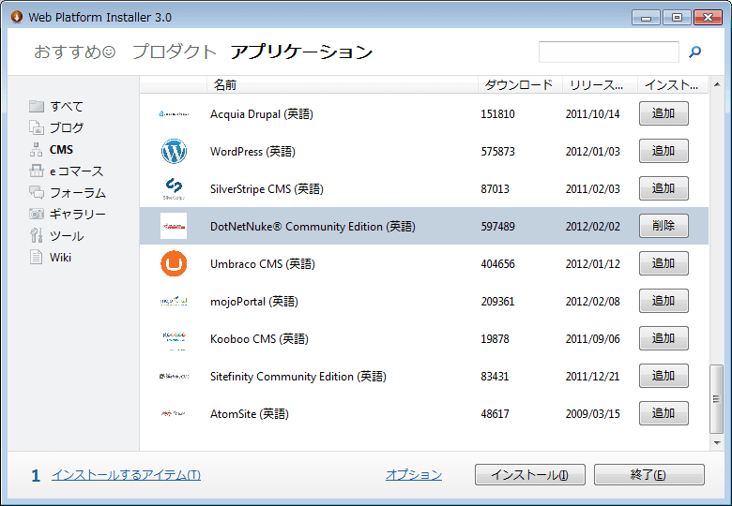Click the orange Umbraco logo
The width and height of the screenshot is (732, 506).
coord(174,263)
